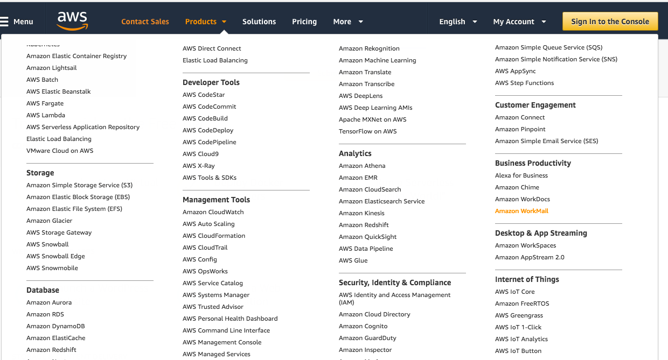This screenshot has width=668, height=360.
Task: Open Amazon Simple Storage Service (S3)
Action: (79, 185)
